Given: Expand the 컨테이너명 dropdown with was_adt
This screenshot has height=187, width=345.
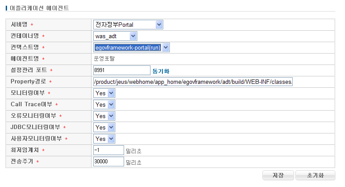Looking at the screenshot, I should pyautogui.click(x=115, y=36).
